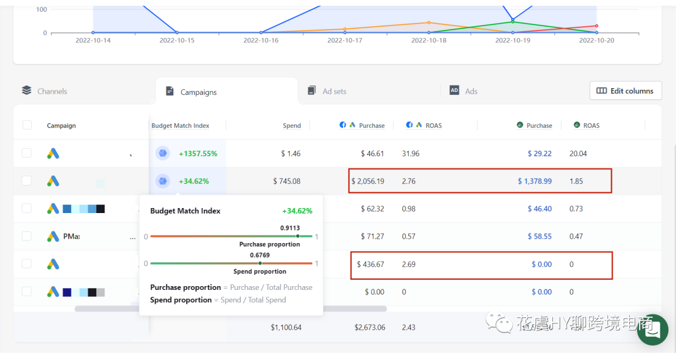
Task: Click budget index icon beside +1357.55%
Action: pos(163,153)
